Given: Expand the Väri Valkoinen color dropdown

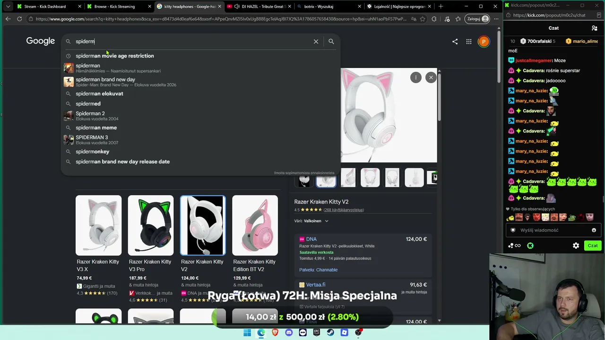Looking at the screenshot, I should (311, 221).
